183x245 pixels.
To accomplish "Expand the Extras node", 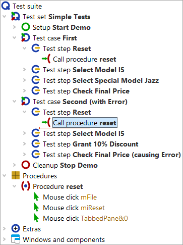I will tap(5, 229).
